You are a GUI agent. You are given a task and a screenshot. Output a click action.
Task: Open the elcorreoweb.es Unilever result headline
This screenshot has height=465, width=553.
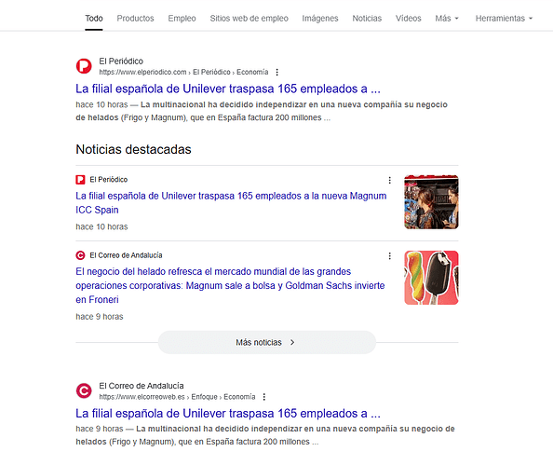228,413
